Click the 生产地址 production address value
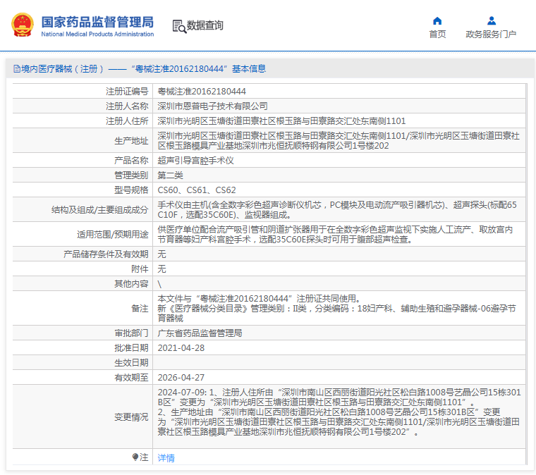The height and width of the screenshot is (475, 536). (339, 141)
